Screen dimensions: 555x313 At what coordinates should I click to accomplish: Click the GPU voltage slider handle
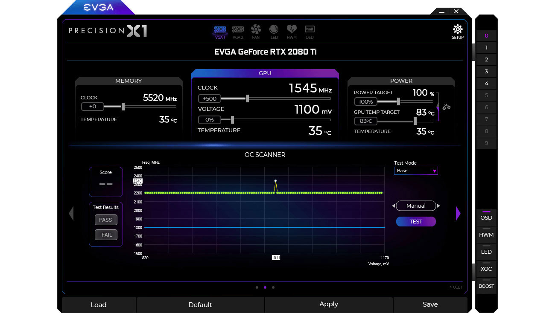click(x=232, y=120)
